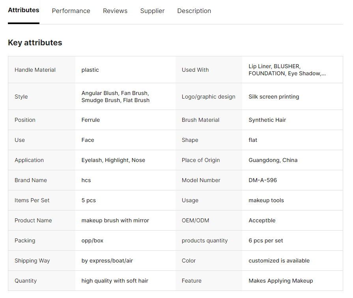Select the Synthetic Hair brush material value

tap(267, 120)
